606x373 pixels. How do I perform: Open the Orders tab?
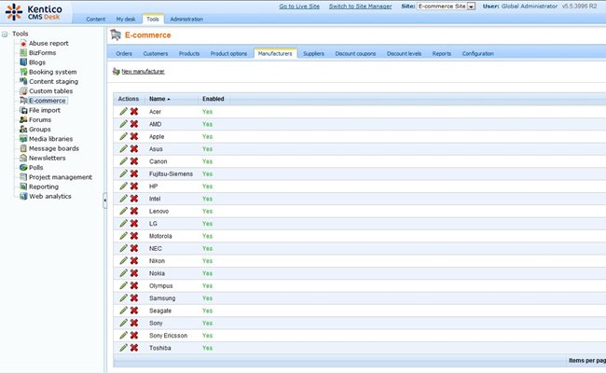(124, 54)
